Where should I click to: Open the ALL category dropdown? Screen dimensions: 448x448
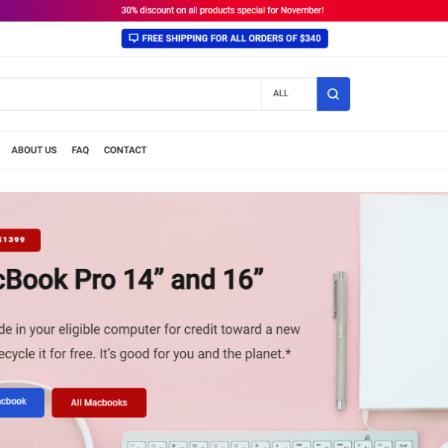(289, 94)
